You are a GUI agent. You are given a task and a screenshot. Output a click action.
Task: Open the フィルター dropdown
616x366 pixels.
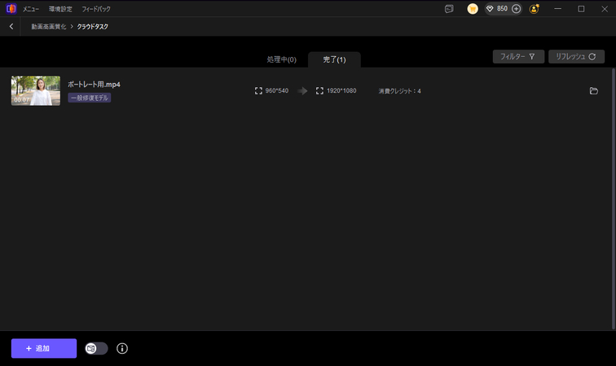click(x=518, y=57)
